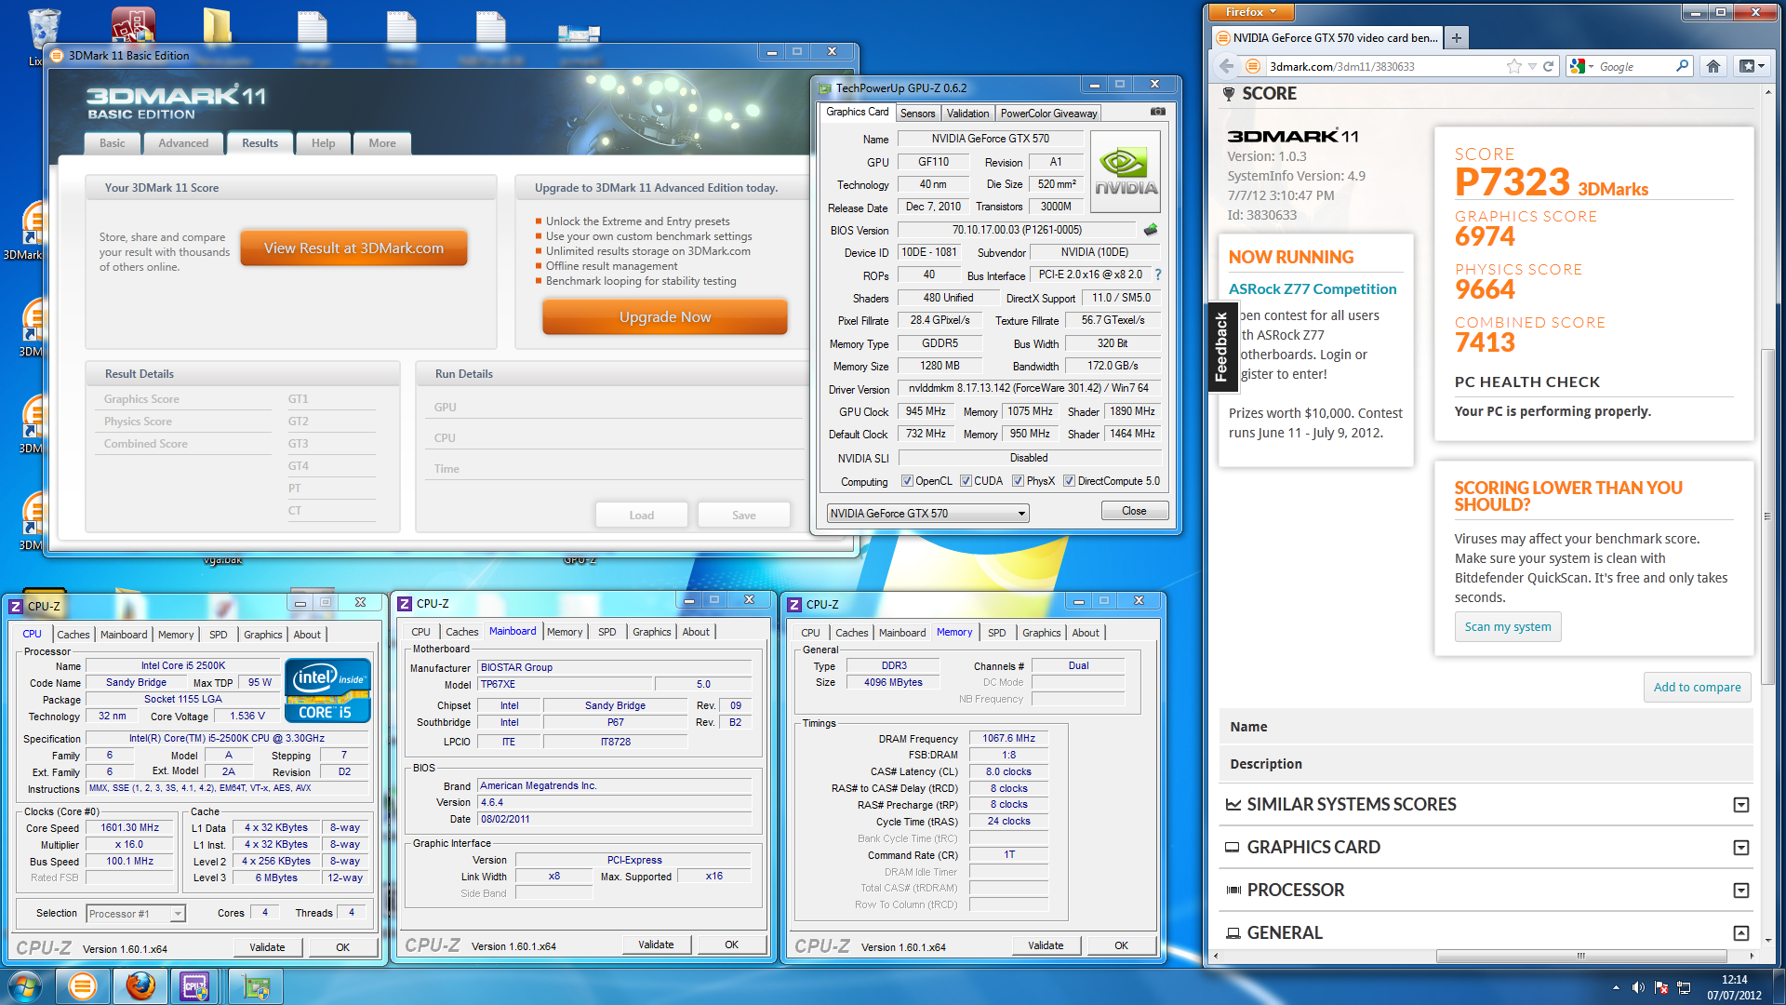Toggle the PhysX checkbox in GPU-Z
This screenshot has height=1005, width=1786.
click(x=1018, y=481)
